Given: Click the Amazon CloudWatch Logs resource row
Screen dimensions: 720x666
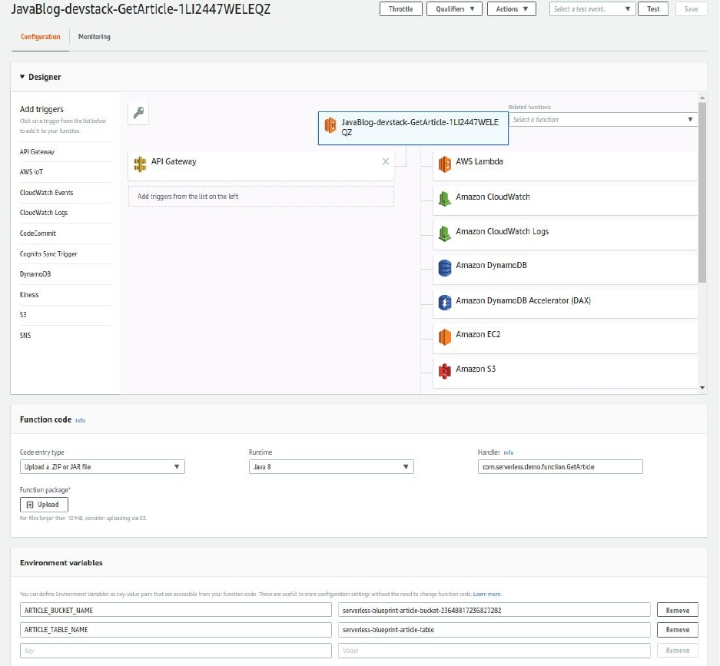Looking at the screenshot, I should pyautogui.click(x=566, y=234).
